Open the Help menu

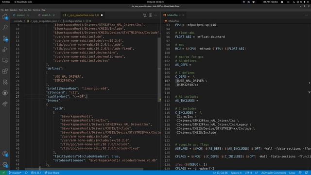pyautogui.click(x=43, y=10)
